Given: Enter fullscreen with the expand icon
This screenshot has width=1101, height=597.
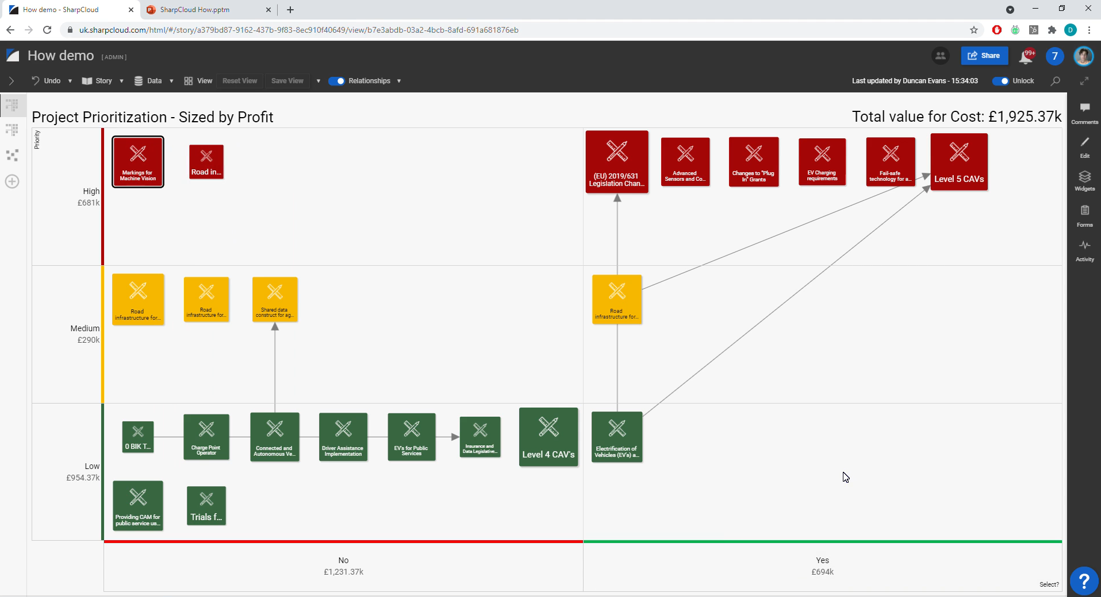Looking at the screenshot, I should click(1085, 81).
